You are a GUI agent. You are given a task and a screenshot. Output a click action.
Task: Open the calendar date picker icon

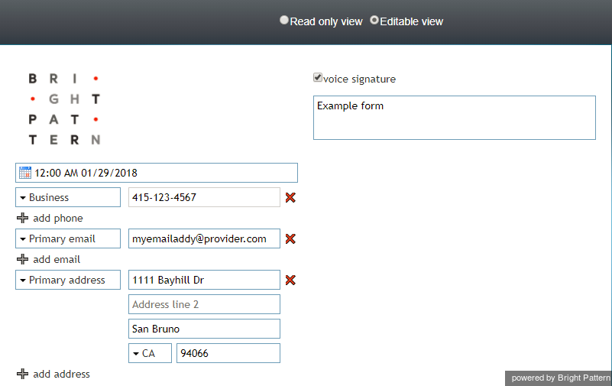click(25, 173)
